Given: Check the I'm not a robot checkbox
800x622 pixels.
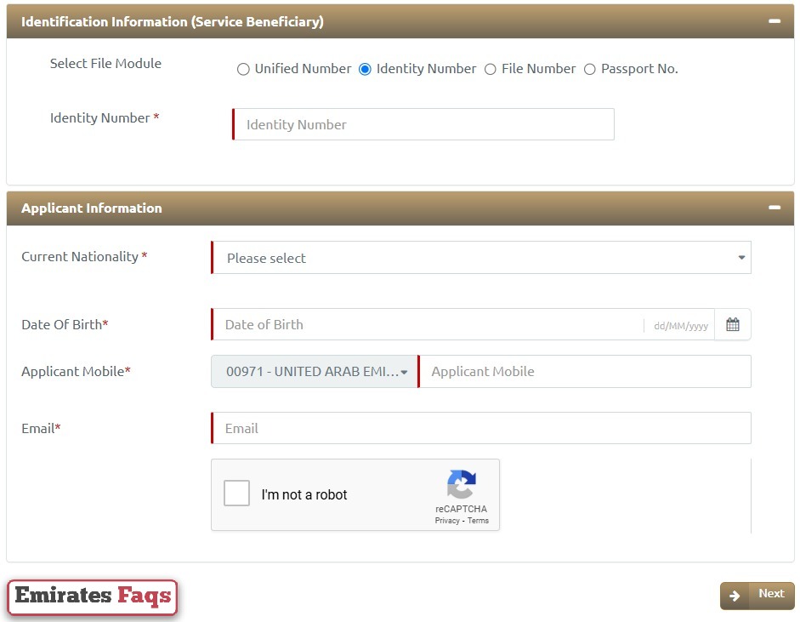Looking at the screenshot, I should pyautogui.click(x=236, y=493).
